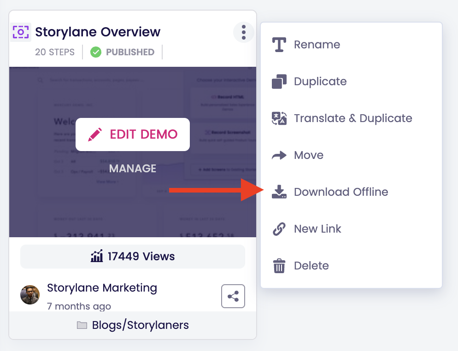458x351 pixels.
Task: Click the views chart icon
Action: click(x=97, y=256)
